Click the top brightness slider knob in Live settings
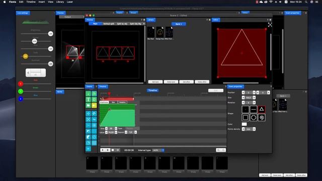The height and width of the screenshot is (181, 322). [50, 34]
